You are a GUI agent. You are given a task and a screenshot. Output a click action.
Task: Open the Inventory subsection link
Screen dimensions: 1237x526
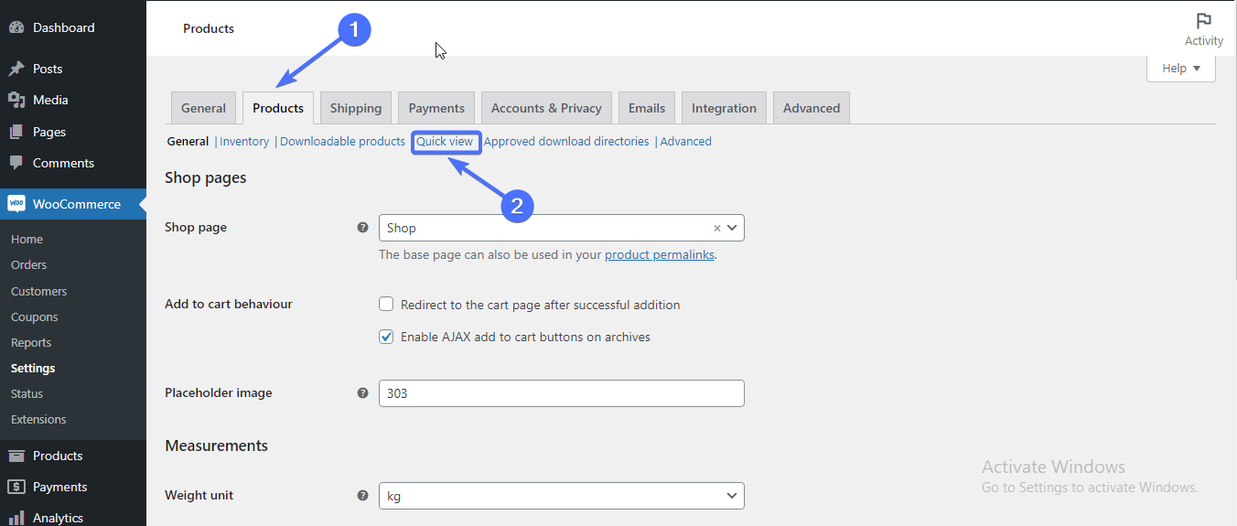click(x=244, y=142)
